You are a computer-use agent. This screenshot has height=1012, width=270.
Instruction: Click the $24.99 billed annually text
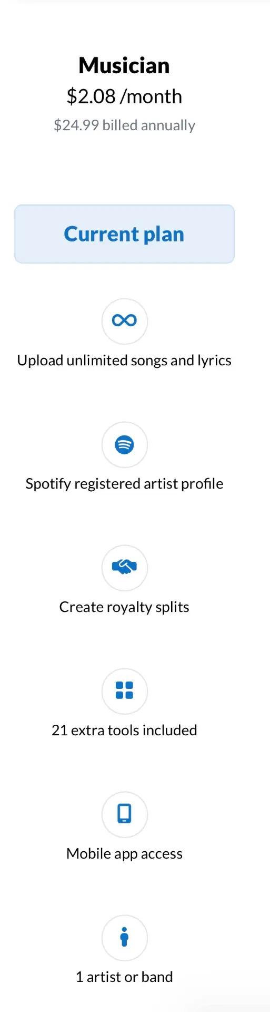(124, 125)
